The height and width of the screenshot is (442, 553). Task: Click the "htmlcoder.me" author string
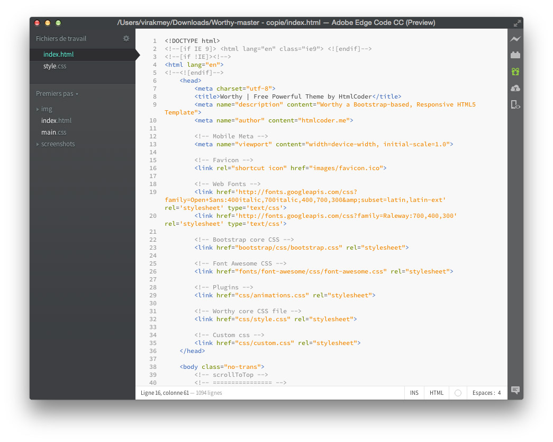324,120
